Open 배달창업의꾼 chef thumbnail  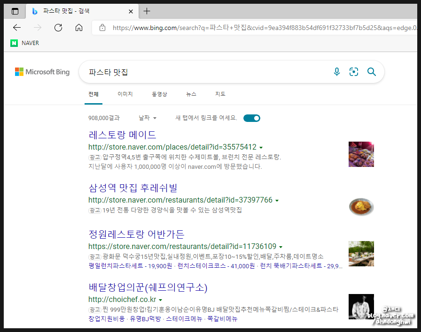361,307
